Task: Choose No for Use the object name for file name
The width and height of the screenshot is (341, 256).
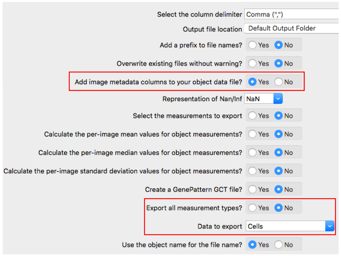Action: click(x=278, y=245)
